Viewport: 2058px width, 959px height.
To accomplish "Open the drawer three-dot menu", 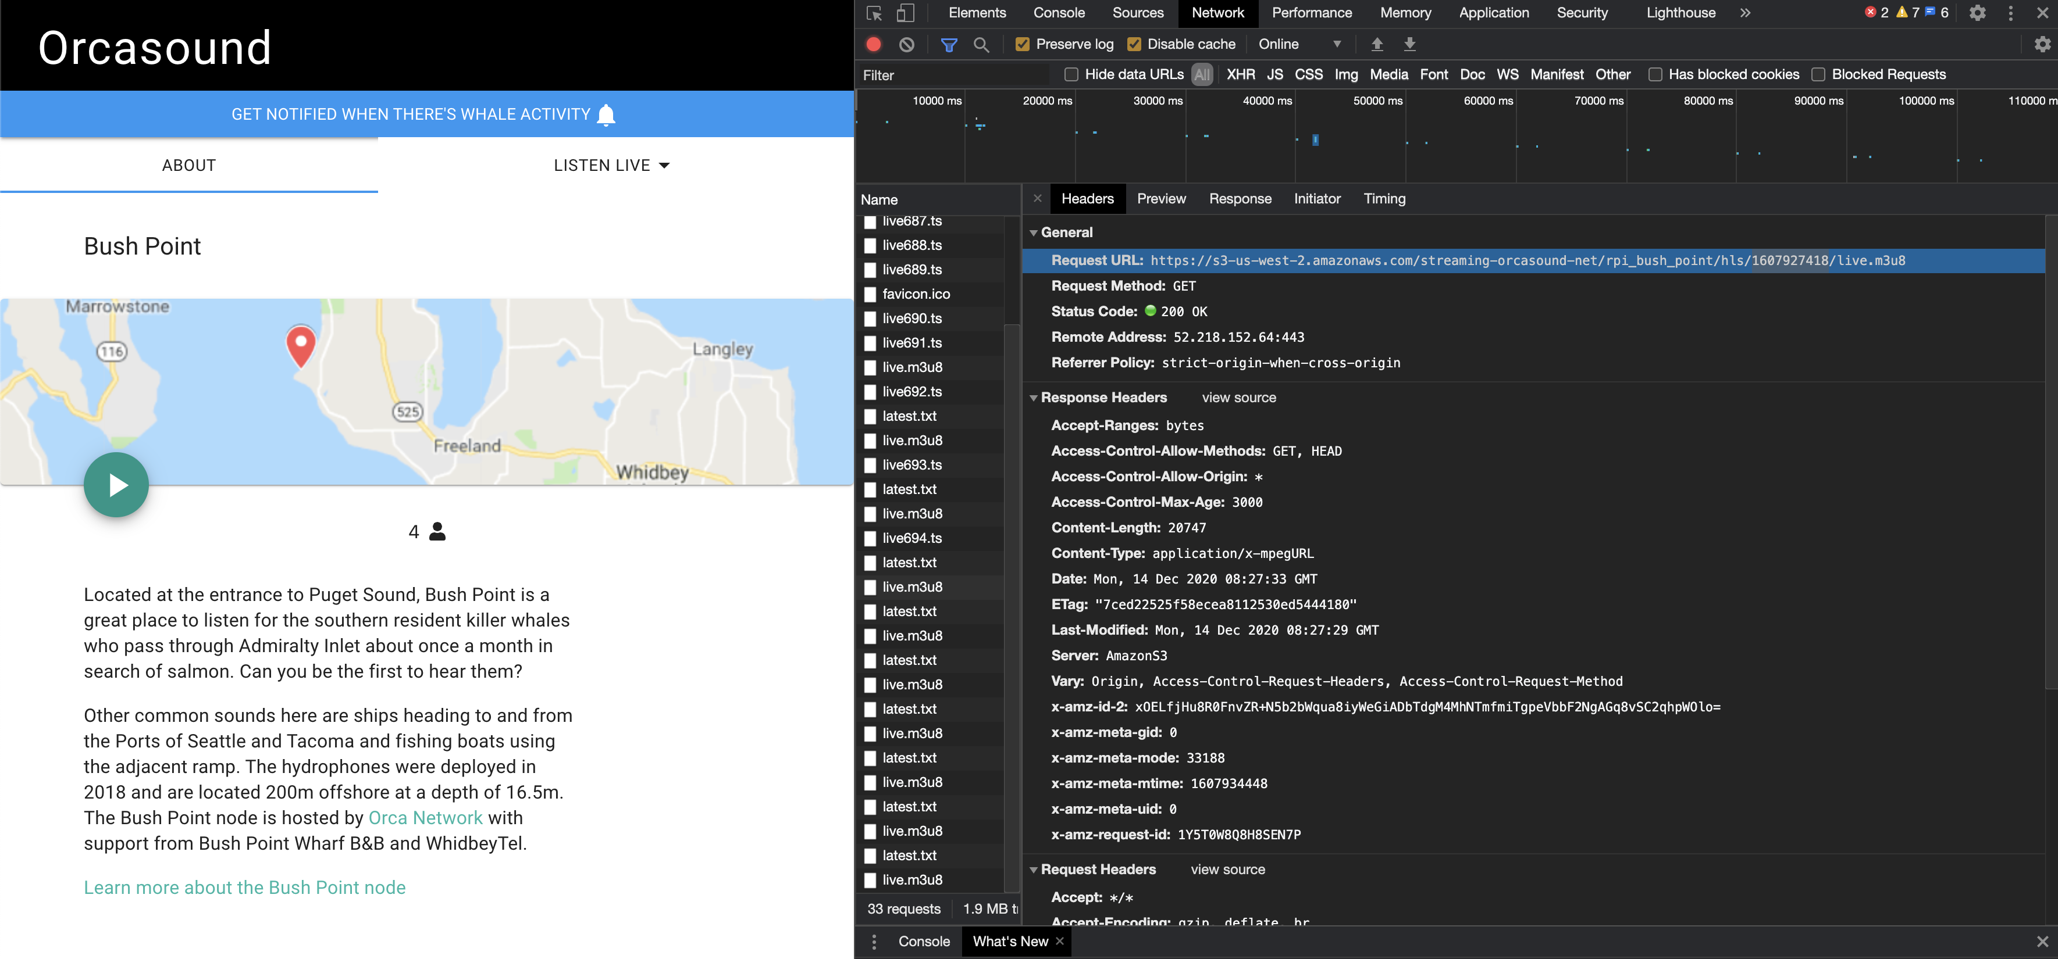I will 874,942.
